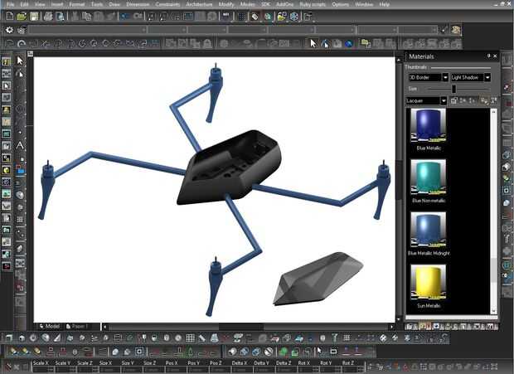Click the blue globe icon in the toolbar
Screen dimensions: 514x374
[x=349, y=43]
